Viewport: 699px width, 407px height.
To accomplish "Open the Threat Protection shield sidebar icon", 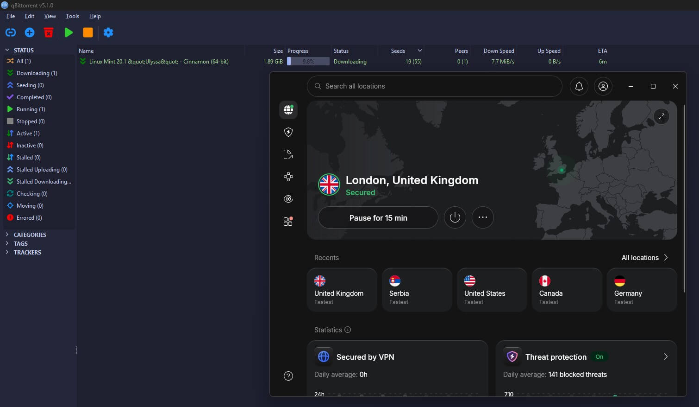I will point(288,132).
